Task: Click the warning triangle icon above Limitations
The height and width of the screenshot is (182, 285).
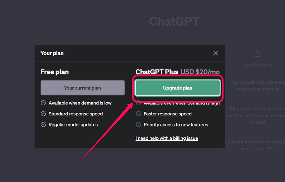Action: [x=257, y=53]
